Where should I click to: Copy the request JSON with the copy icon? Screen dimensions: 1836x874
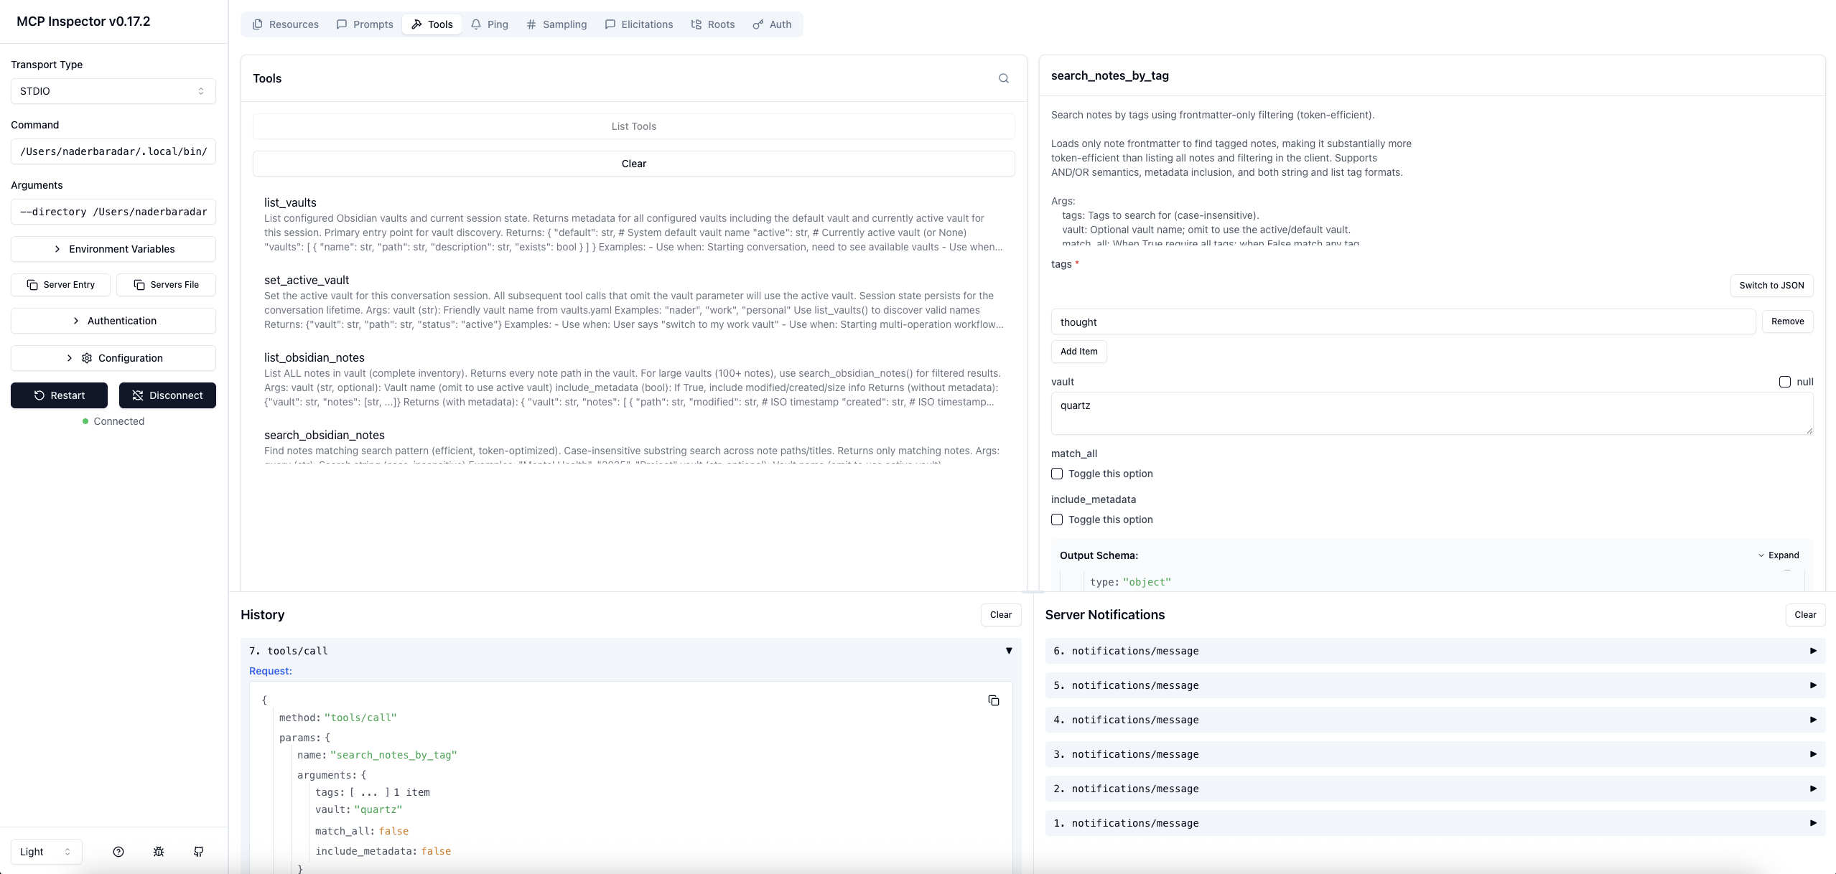pyautogui.click(x=993, y=700)
